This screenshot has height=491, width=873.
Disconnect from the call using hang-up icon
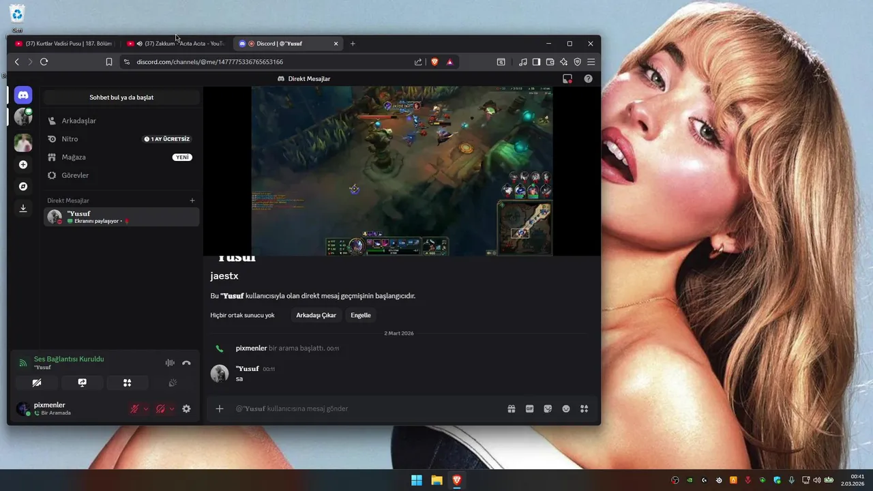[x=186, y=363]
